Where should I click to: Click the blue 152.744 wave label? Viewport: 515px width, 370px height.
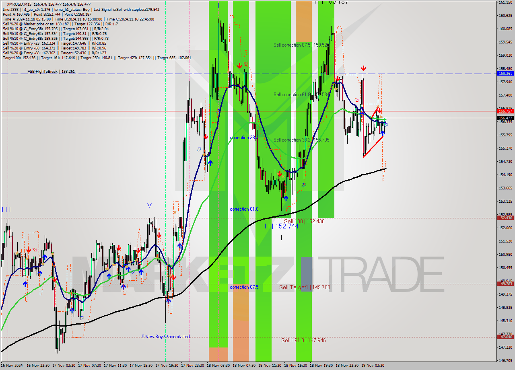tap(282, 226)
